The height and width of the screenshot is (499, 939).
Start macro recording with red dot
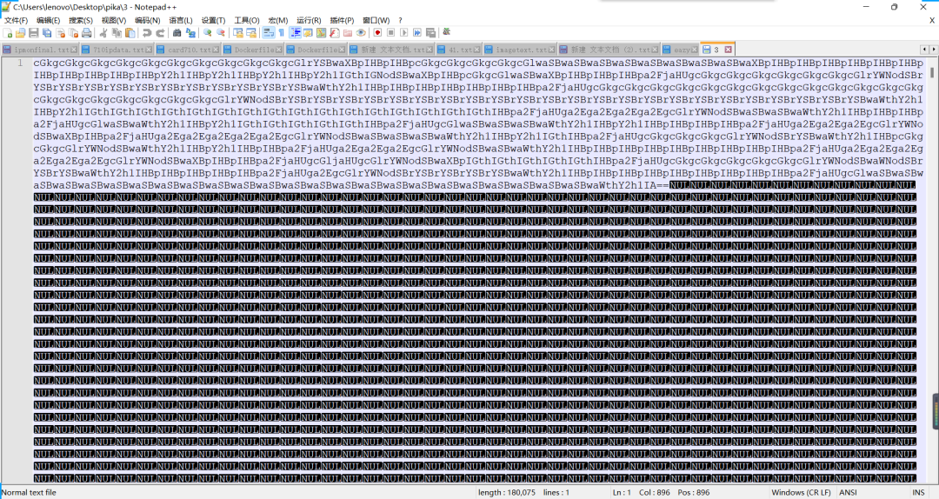(377, 33)
